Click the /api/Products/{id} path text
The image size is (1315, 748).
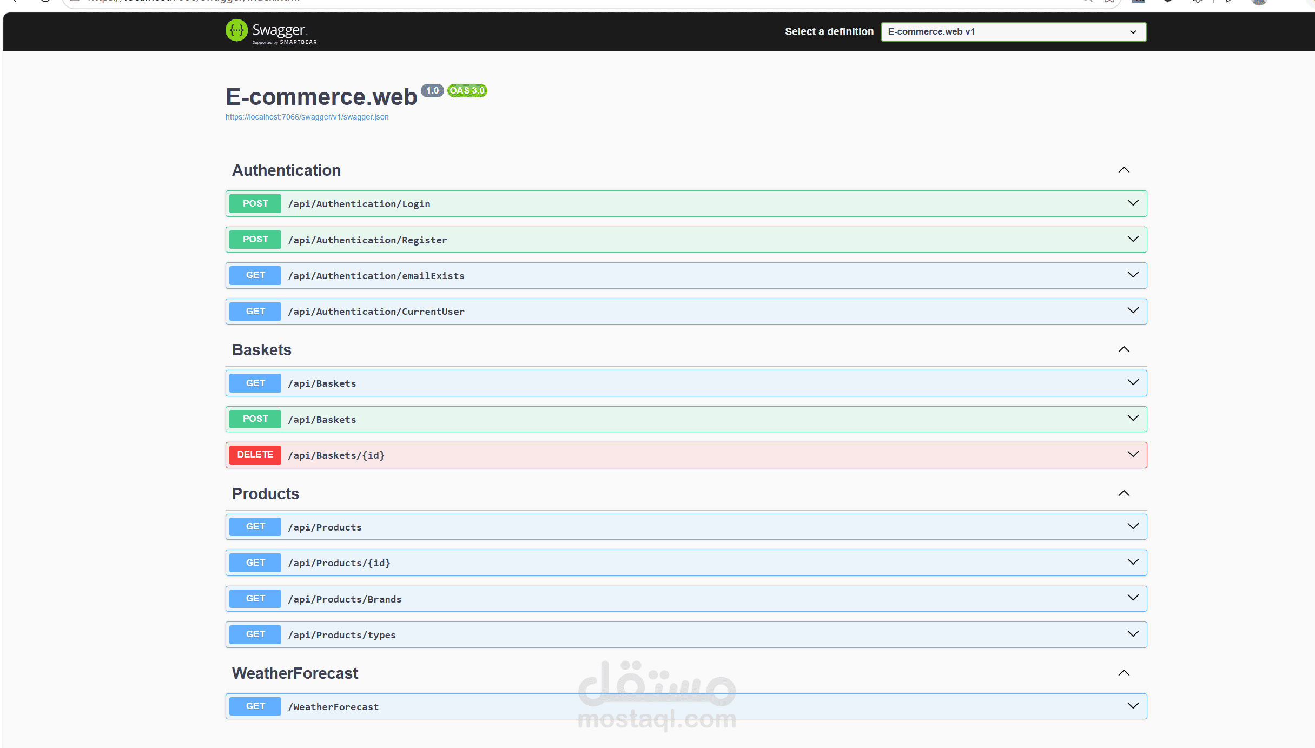339,563
